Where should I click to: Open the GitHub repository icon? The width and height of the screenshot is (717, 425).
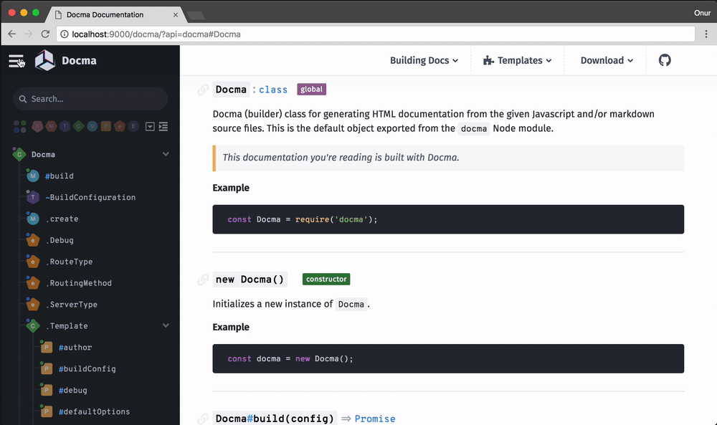665,60
